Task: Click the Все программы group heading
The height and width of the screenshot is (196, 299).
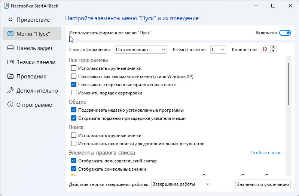Action: click(x=88, y=60)
